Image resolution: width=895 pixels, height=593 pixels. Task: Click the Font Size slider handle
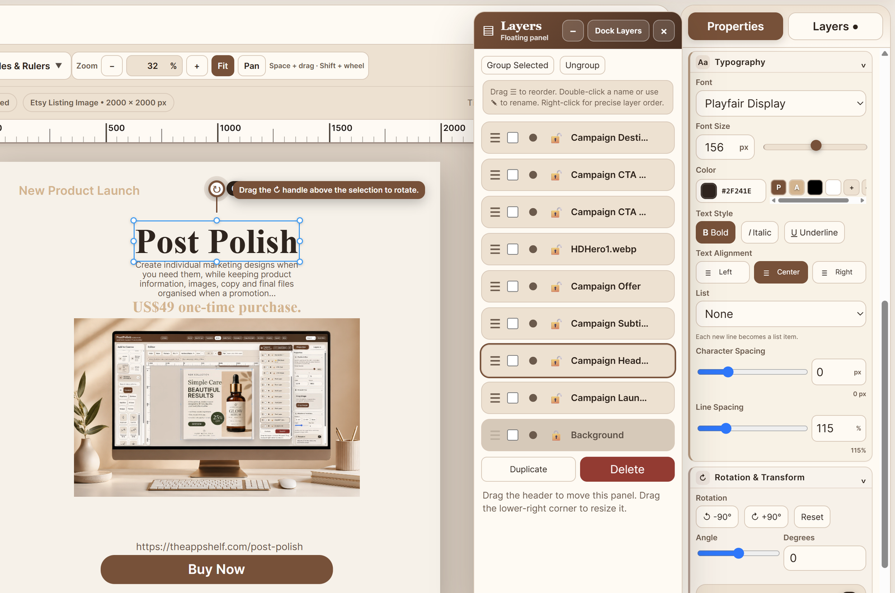point(816,145)
